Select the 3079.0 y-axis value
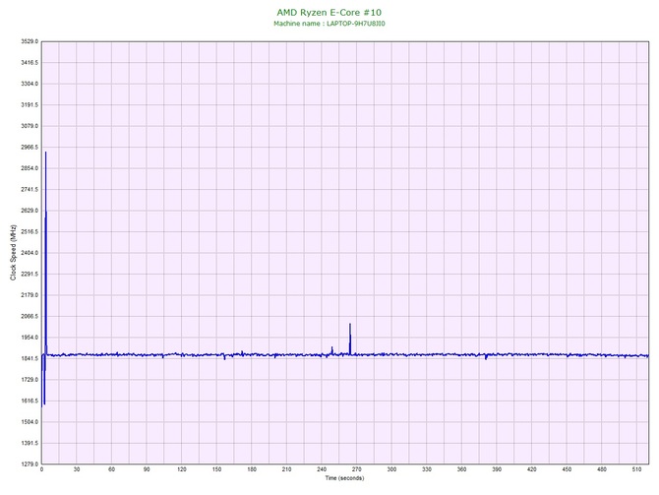 [30, 126]
